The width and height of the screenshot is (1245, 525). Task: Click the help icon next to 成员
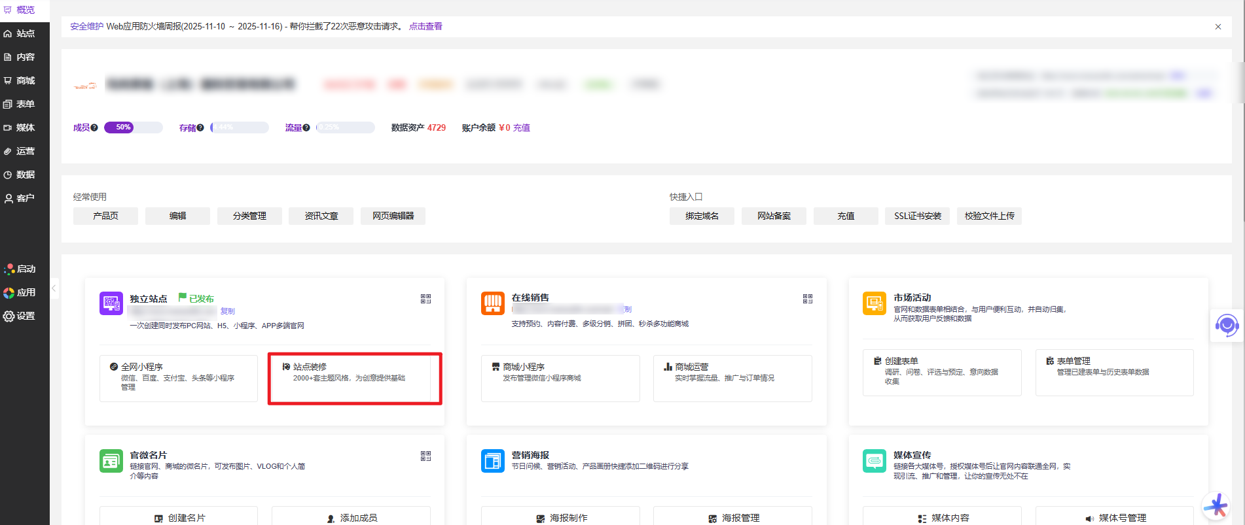point(94,127)
